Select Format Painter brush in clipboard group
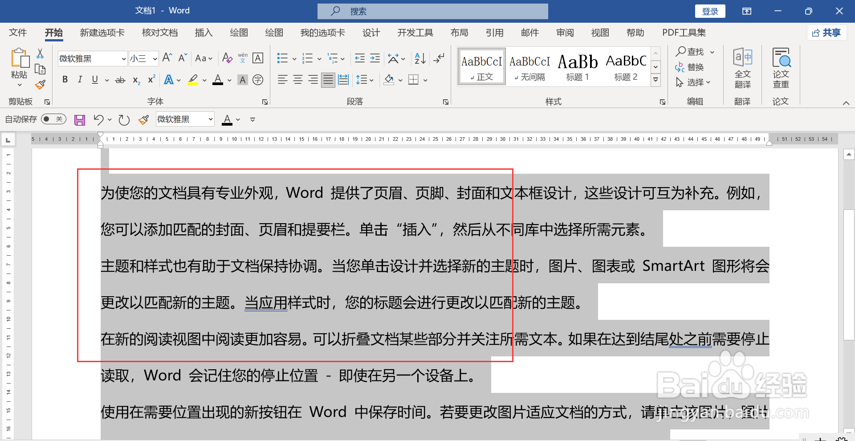 point(40,84)
